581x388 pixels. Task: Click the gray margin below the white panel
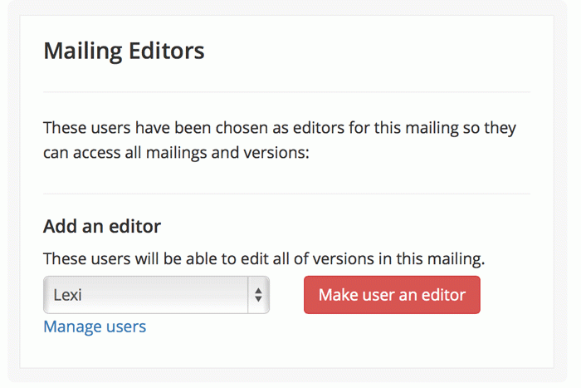coord(286,377)
